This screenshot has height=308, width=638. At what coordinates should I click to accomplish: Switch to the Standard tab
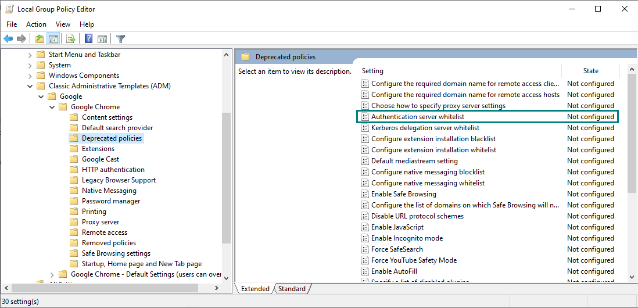(292, 289)
